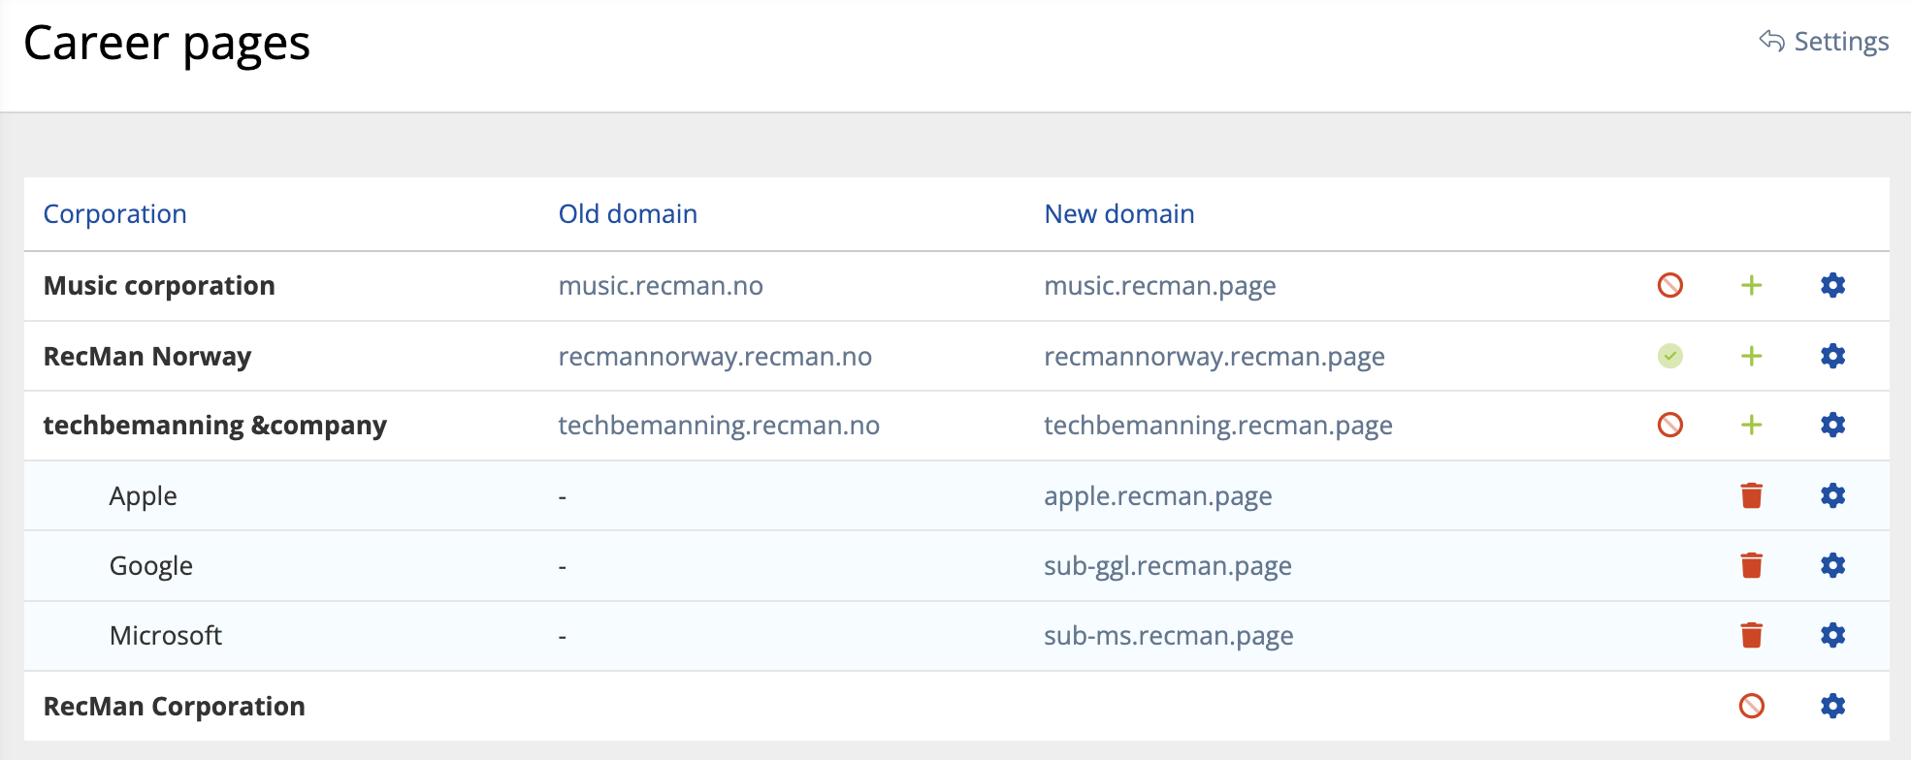Open settings gear for Music corporation
The width and height of the screenshot is (1911, 760).
coord(1832,285)
